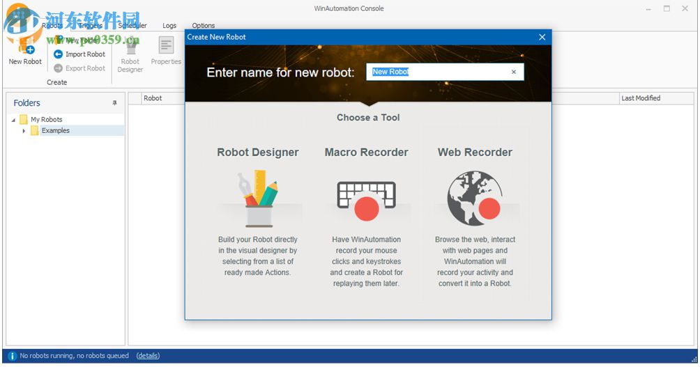Click the info icon in status bar
700x367 pixels.
(x=12, y=356)
